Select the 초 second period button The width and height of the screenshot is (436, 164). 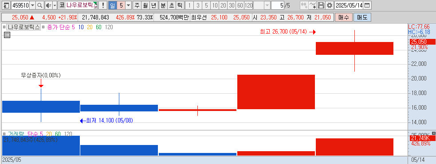[172, 5]
